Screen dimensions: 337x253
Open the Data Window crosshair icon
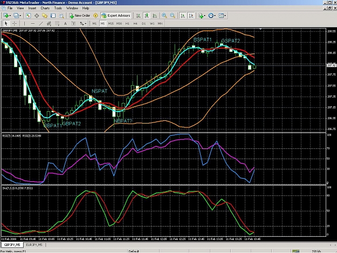[37, 16]
